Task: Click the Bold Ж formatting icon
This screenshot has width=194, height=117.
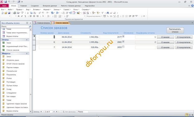Action: (x=19, y=16)
